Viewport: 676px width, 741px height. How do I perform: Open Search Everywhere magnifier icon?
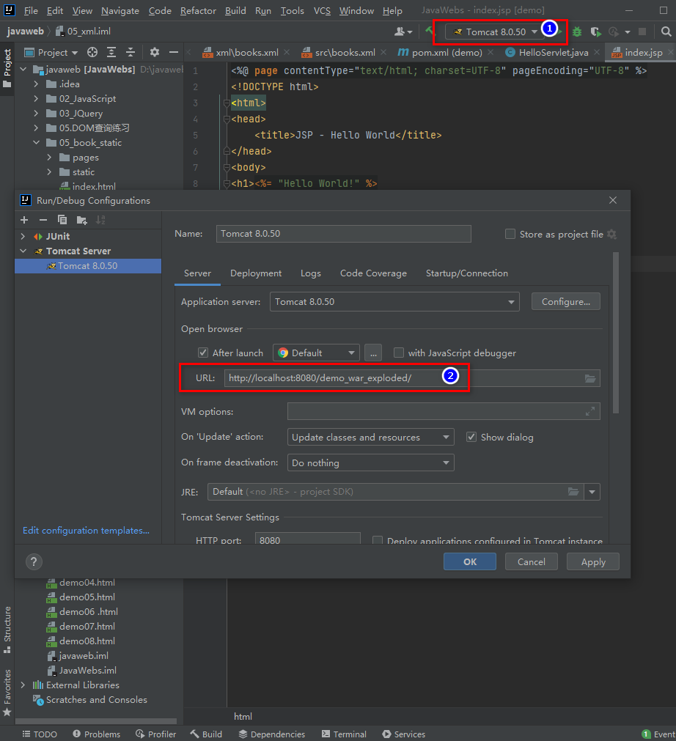(x=666, y=32)
